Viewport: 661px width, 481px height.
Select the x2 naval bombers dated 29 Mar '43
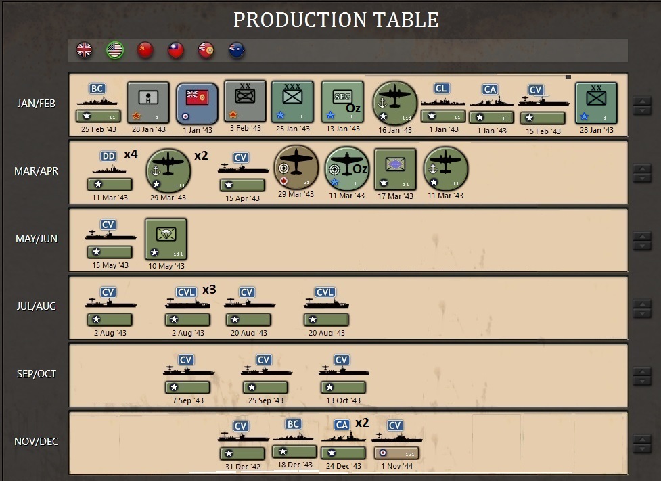[x=168, y=170]
